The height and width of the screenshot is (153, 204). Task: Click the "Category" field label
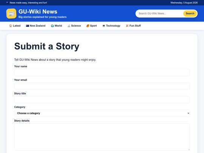20,107
